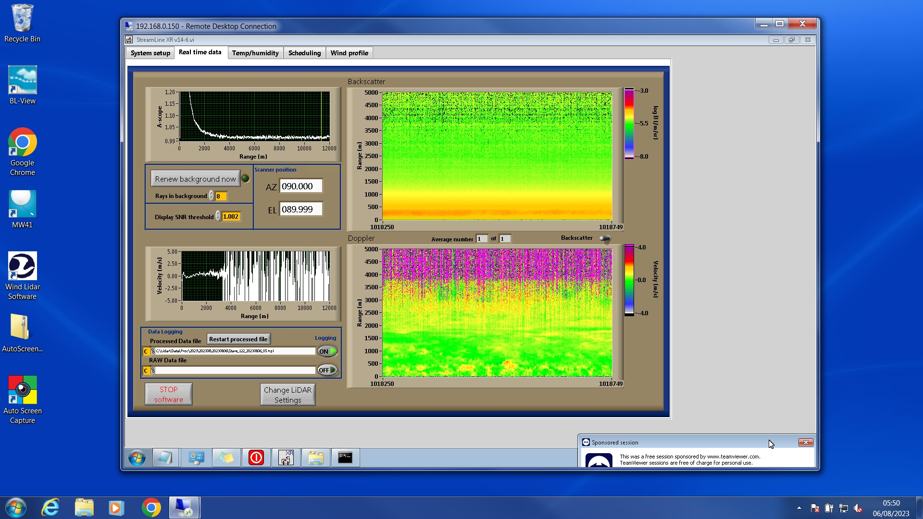The image size is (923, 519).
Task: Toggle Processed Data file logging ON switch
Action: tap(327, 351)
